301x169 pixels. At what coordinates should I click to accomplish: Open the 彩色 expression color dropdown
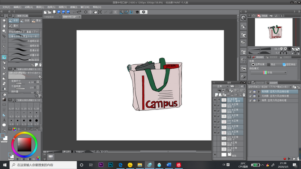(269, 72)
